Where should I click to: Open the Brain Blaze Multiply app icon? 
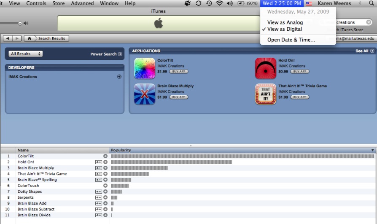[x=145, y=94]
